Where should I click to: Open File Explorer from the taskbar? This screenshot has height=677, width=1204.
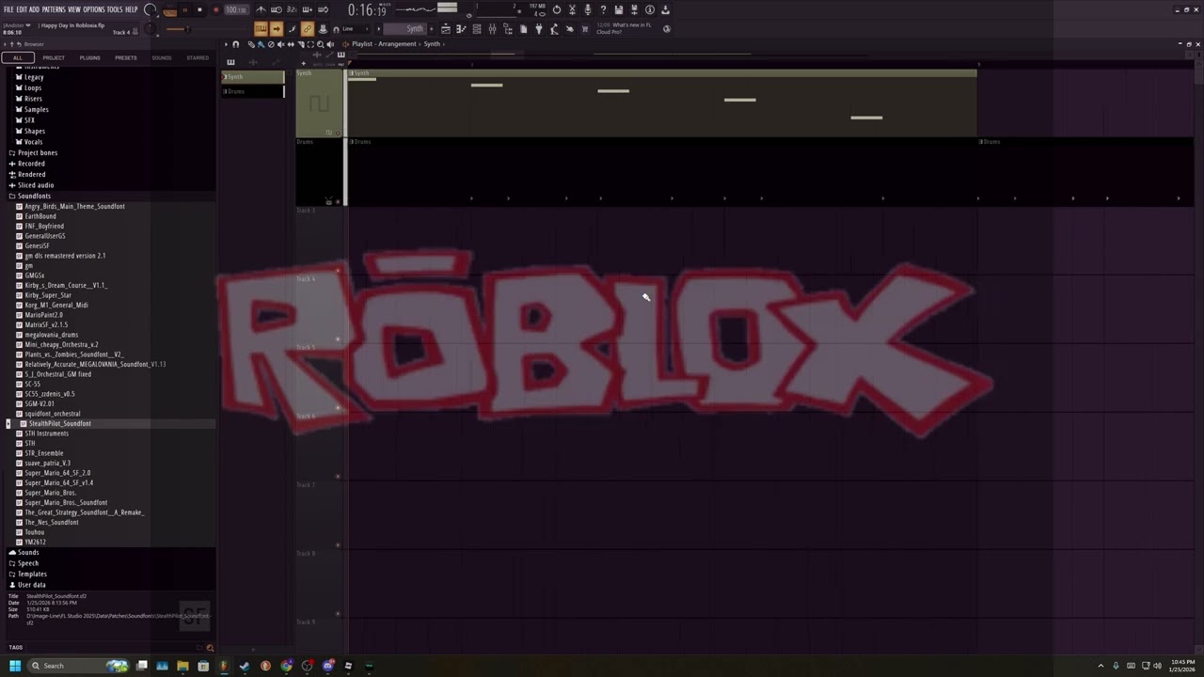(x=182, y=666)
